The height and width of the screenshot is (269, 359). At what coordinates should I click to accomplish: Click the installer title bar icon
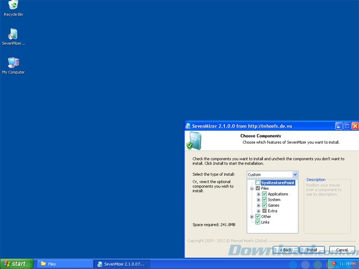pyautogui.click(x=190, y=126)
